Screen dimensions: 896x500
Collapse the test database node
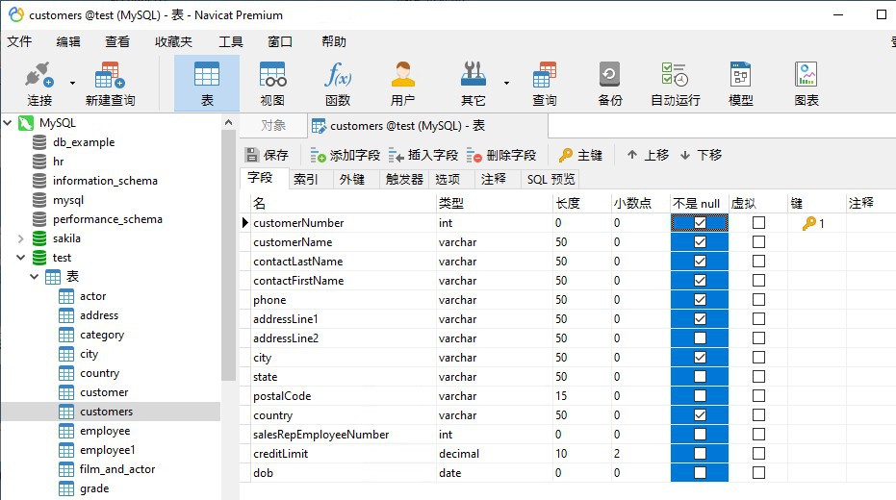[20, 258]
